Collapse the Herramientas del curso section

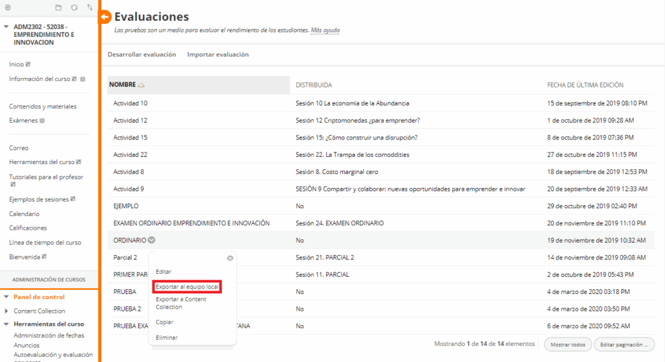(x=6, y=324)
